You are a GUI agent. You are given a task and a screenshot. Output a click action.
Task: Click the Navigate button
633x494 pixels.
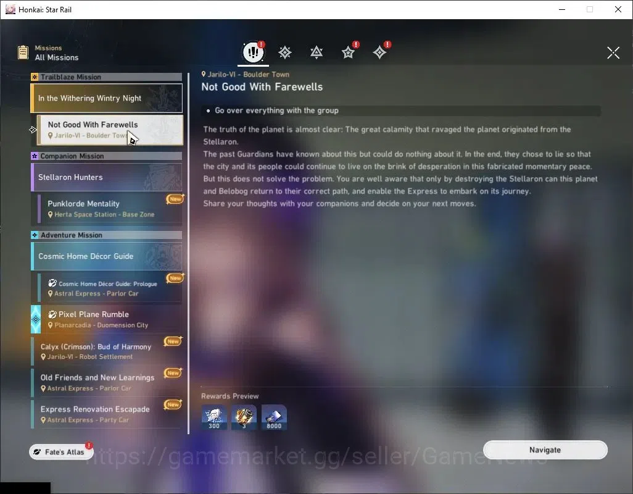point(545,450)
